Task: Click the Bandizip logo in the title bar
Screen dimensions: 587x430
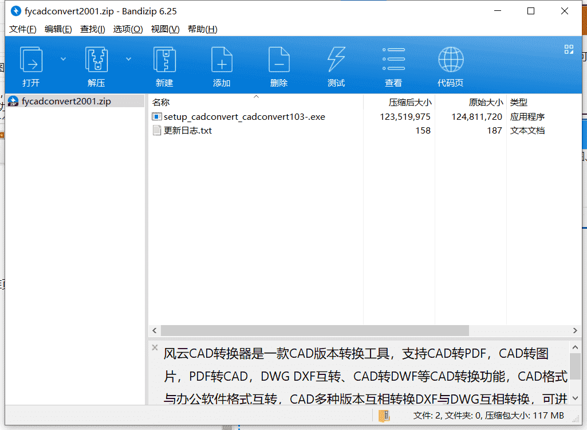Action: click(15, 11)
